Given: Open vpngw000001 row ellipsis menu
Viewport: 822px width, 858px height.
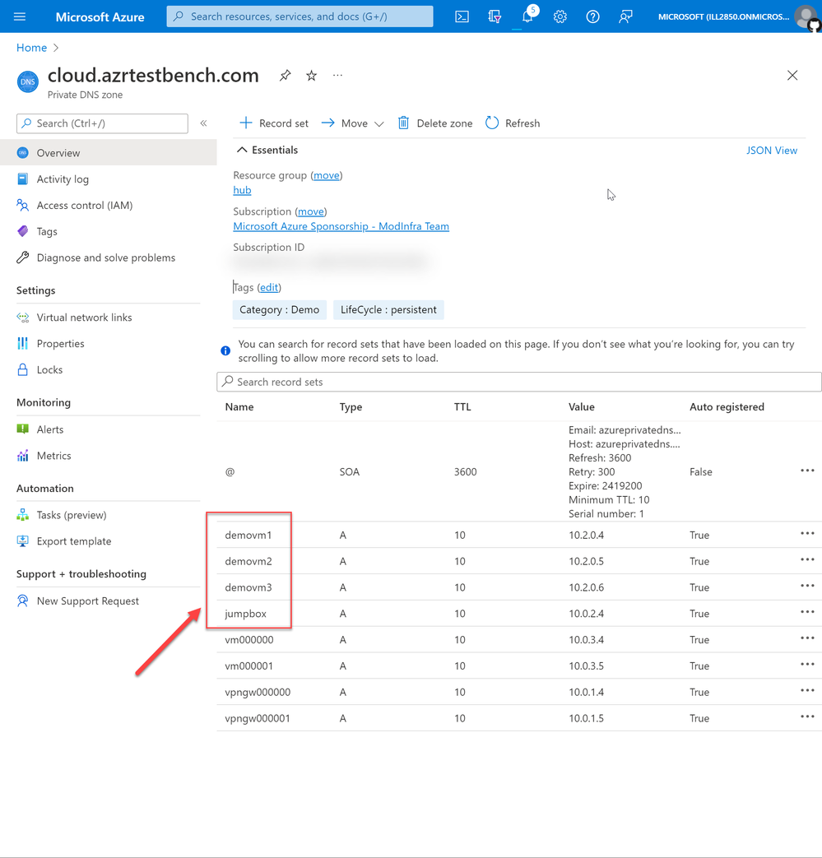Looking at the screenshot, I should coord(807,717).
